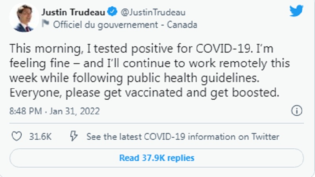Open the tweet info circle icon
The height and width of the screenshot is (177, 315).
pos(296,111)
